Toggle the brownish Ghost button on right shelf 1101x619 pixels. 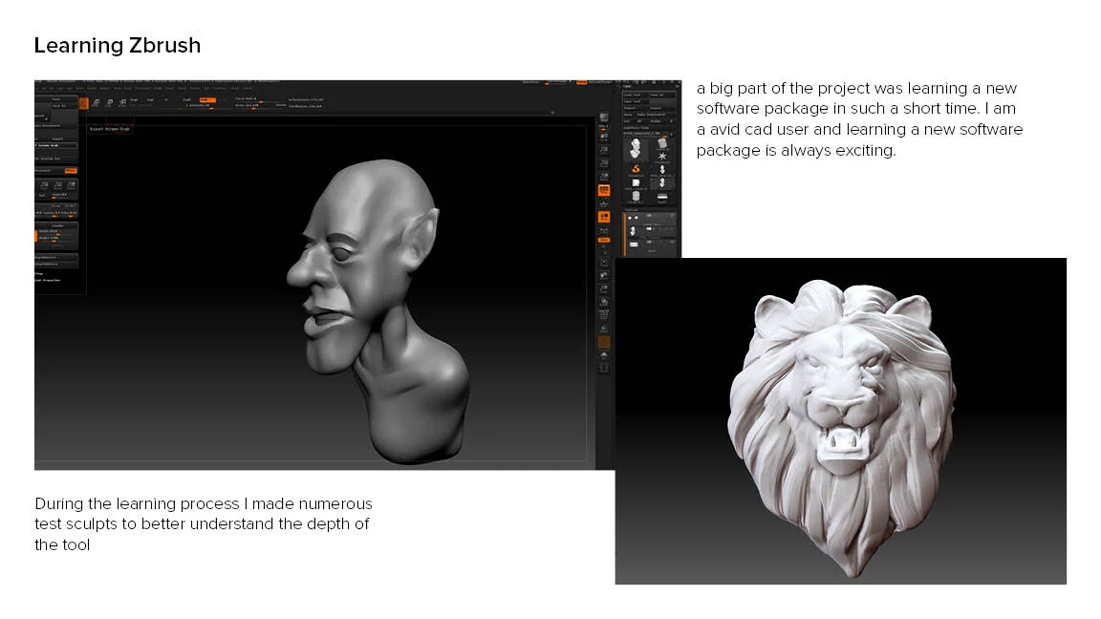click(x=604, y=343)
